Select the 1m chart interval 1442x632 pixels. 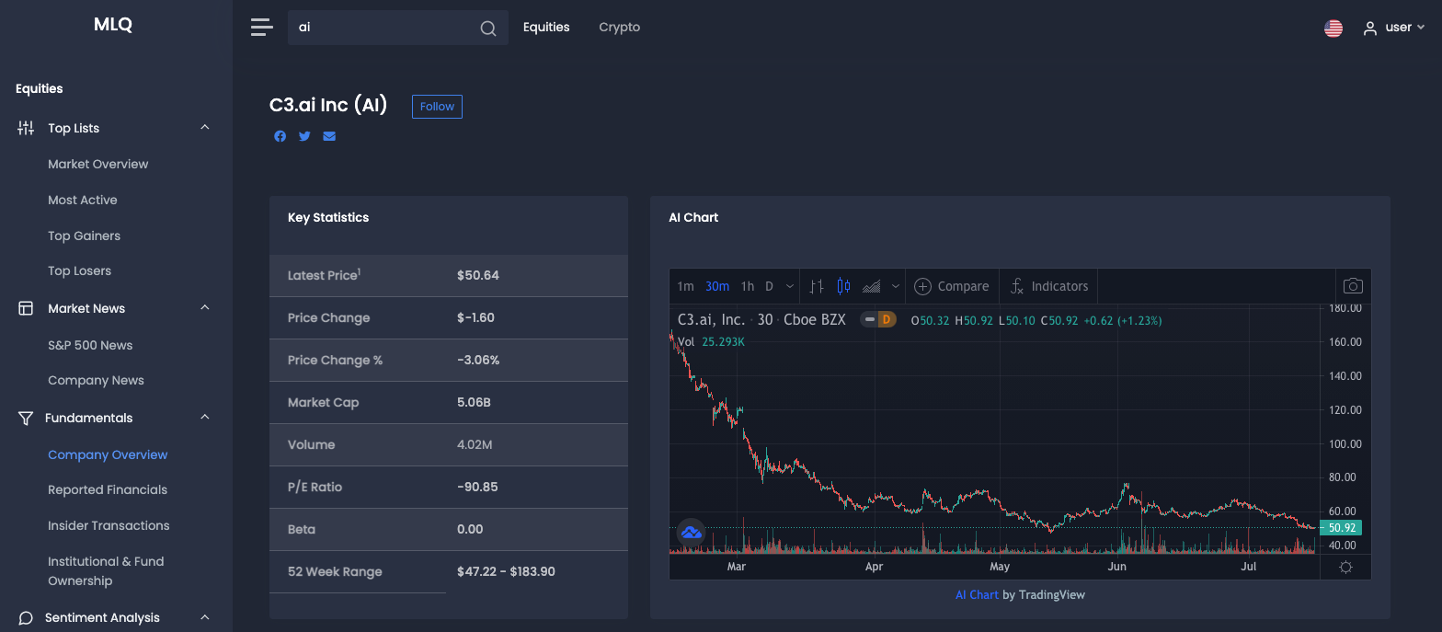685,286
